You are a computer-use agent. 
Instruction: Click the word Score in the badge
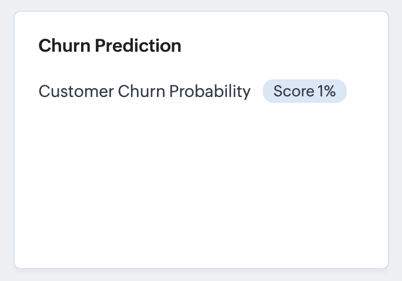click(x=293, y=92)
